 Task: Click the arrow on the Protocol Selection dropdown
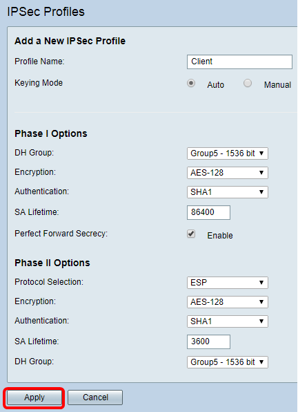coord(261,283)
